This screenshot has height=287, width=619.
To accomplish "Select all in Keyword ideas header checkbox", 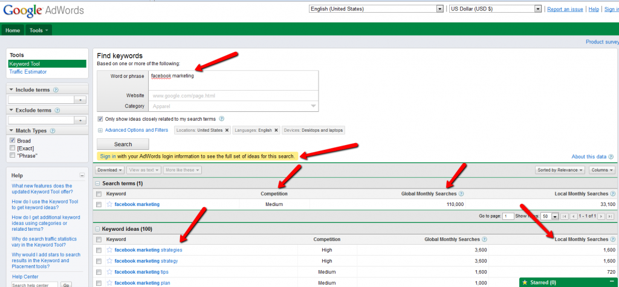I will (x=99, y=239).
